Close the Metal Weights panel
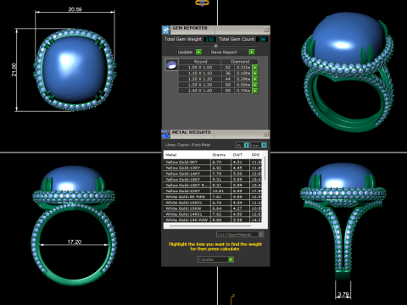 266,134
